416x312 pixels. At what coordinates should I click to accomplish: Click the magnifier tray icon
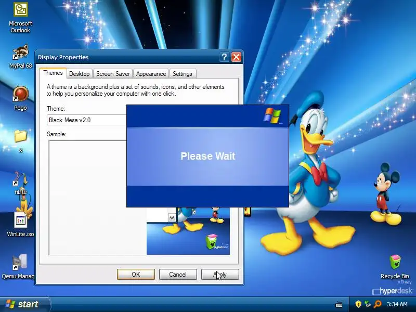[378, 304]
